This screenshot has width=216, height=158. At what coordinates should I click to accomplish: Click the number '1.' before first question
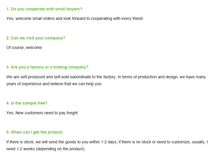coord(8,9)
